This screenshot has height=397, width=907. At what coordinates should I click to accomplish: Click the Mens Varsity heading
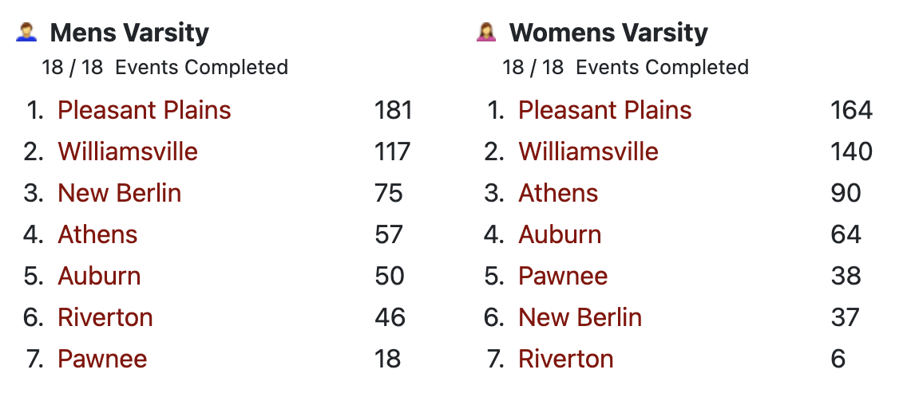[129, 33]
